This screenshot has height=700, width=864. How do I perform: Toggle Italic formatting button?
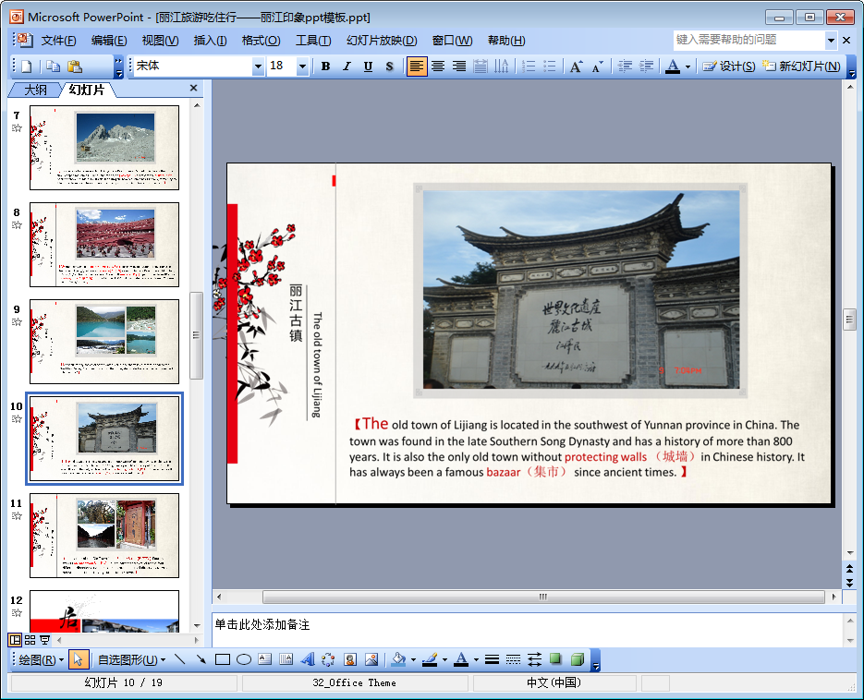coord(347,66)
